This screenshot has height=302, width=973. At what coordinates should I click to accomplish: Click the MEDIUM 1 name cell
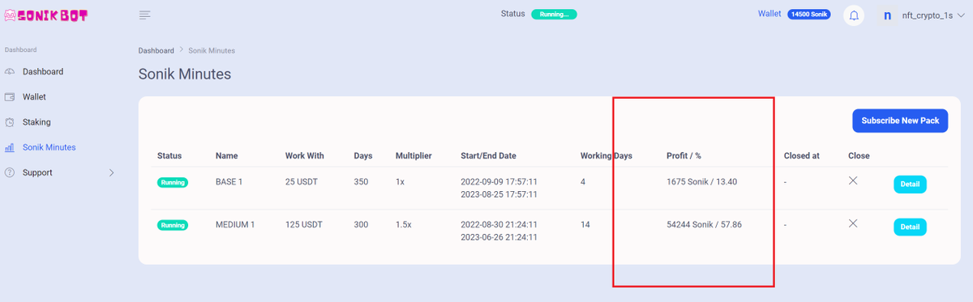(x=235, y=224)
